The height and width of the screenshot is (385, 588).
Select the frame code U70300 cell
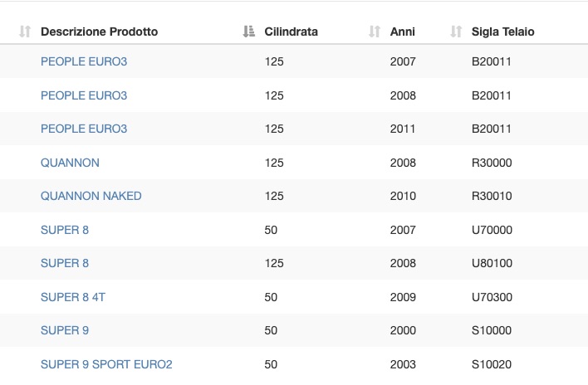(492, 297)
